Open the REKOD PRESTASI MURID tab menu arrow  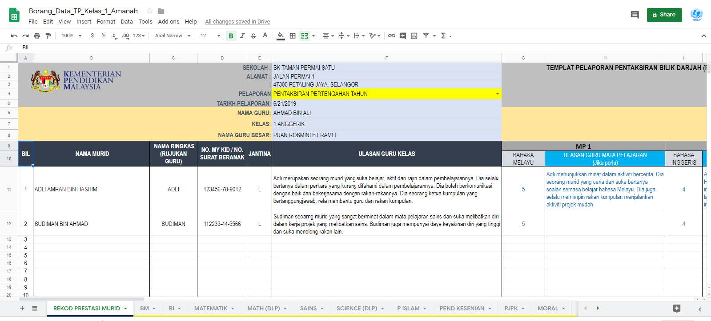coord(125,309)
